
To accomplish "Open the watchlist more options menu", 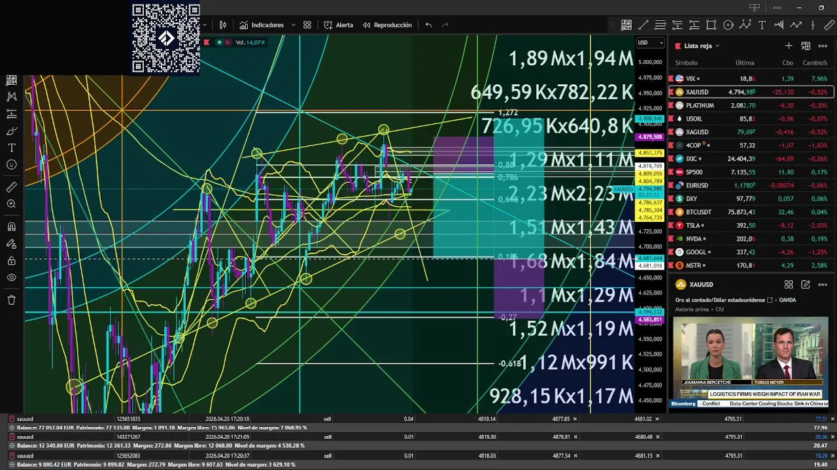I will click(823, 46).
